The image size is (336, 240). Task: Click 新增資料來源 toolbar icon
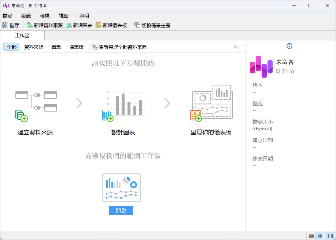tap(30, 25)
